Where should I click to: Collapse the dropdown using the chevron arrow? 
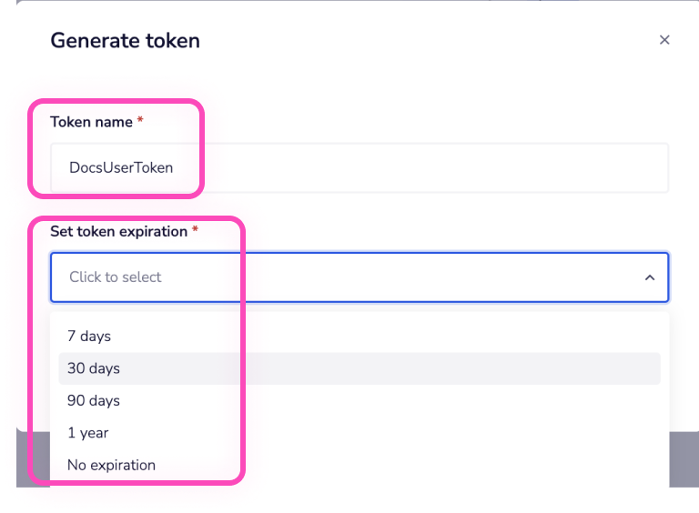(650, 277)
